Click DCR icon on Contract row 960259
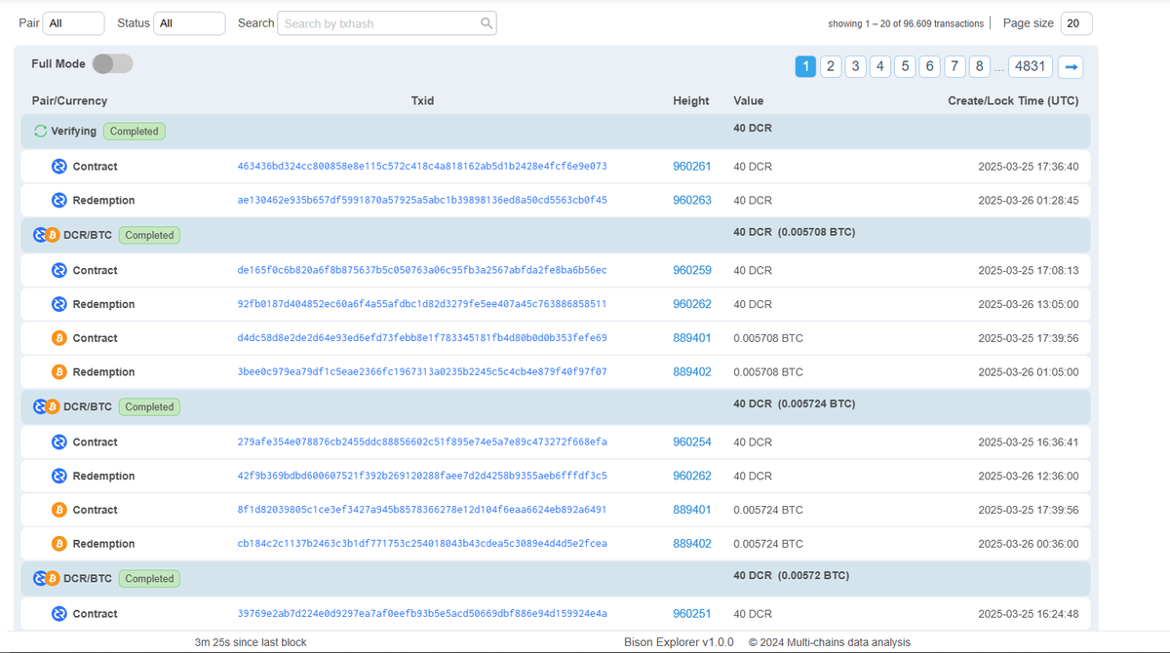This screenshot has width=1170, height=653. pos(58,271)
